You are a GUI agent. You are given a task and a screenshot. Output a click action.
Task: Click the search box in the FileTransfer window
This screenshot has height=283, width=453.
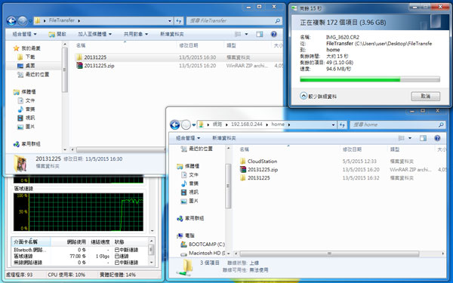point(234,21)
